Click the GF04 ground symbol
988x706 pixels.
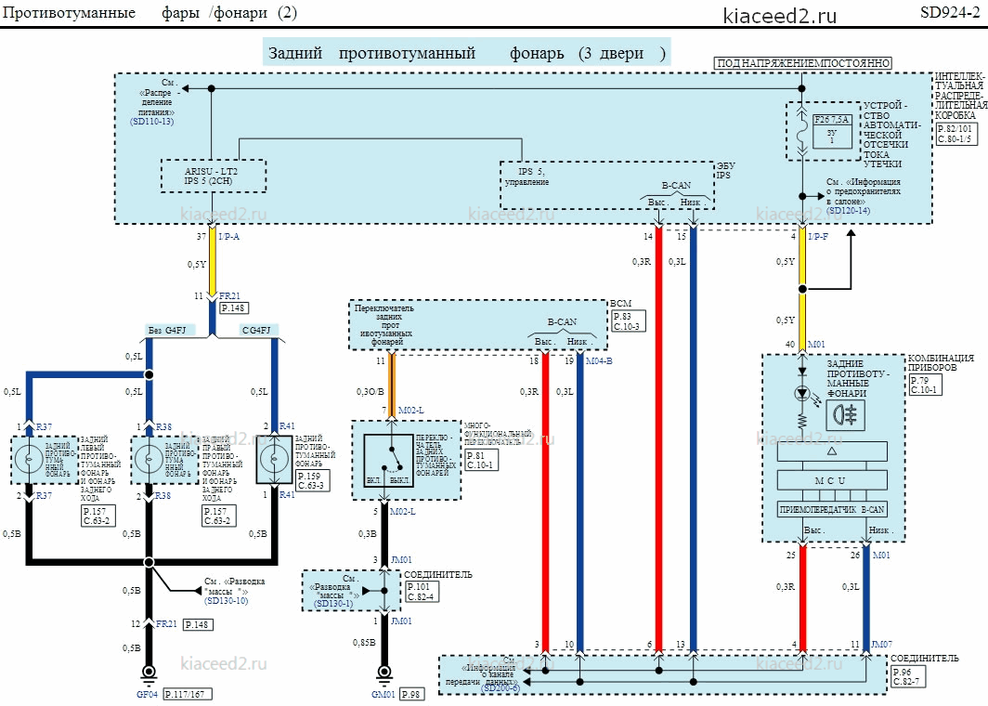point(149,674)
